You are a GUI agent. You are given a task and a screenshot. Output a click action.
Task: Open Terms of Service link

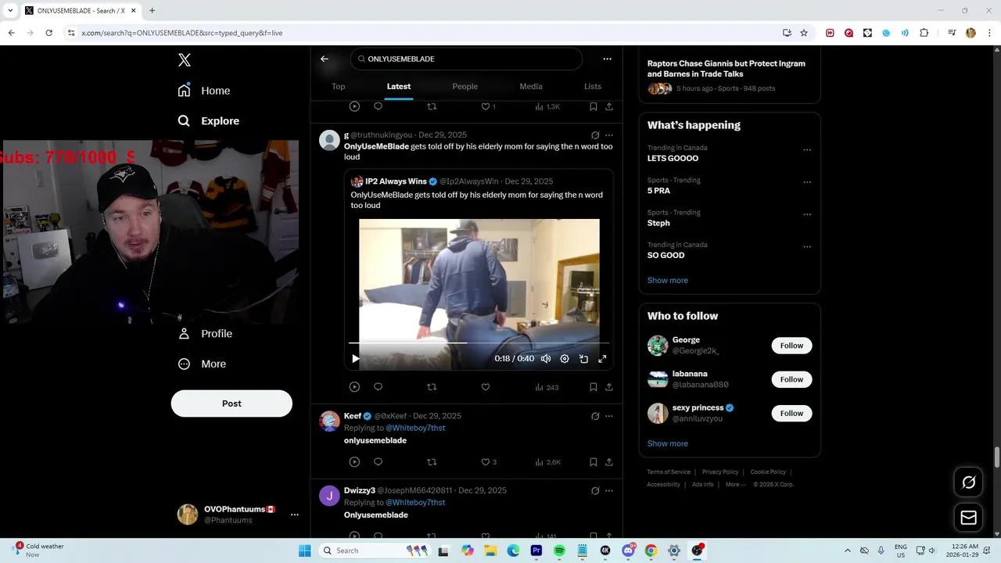[669, 472]
